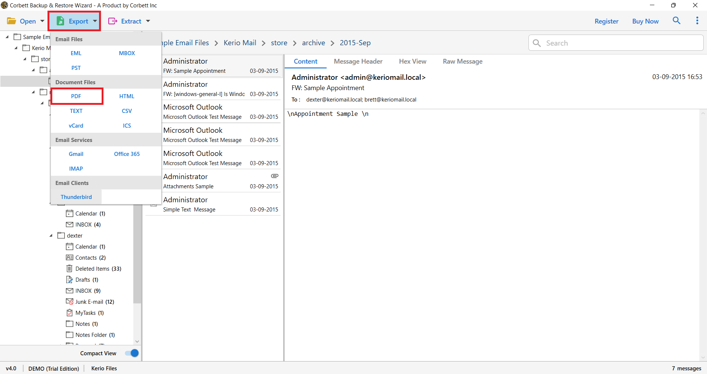Switch to the Content tab

(306, 61)
